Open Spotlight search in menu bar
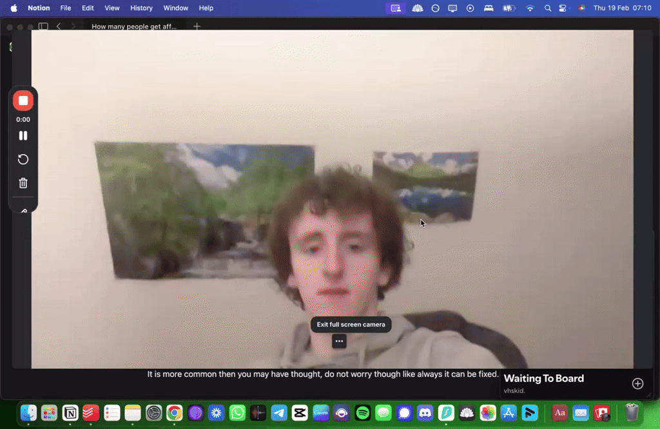 [547, 8]
